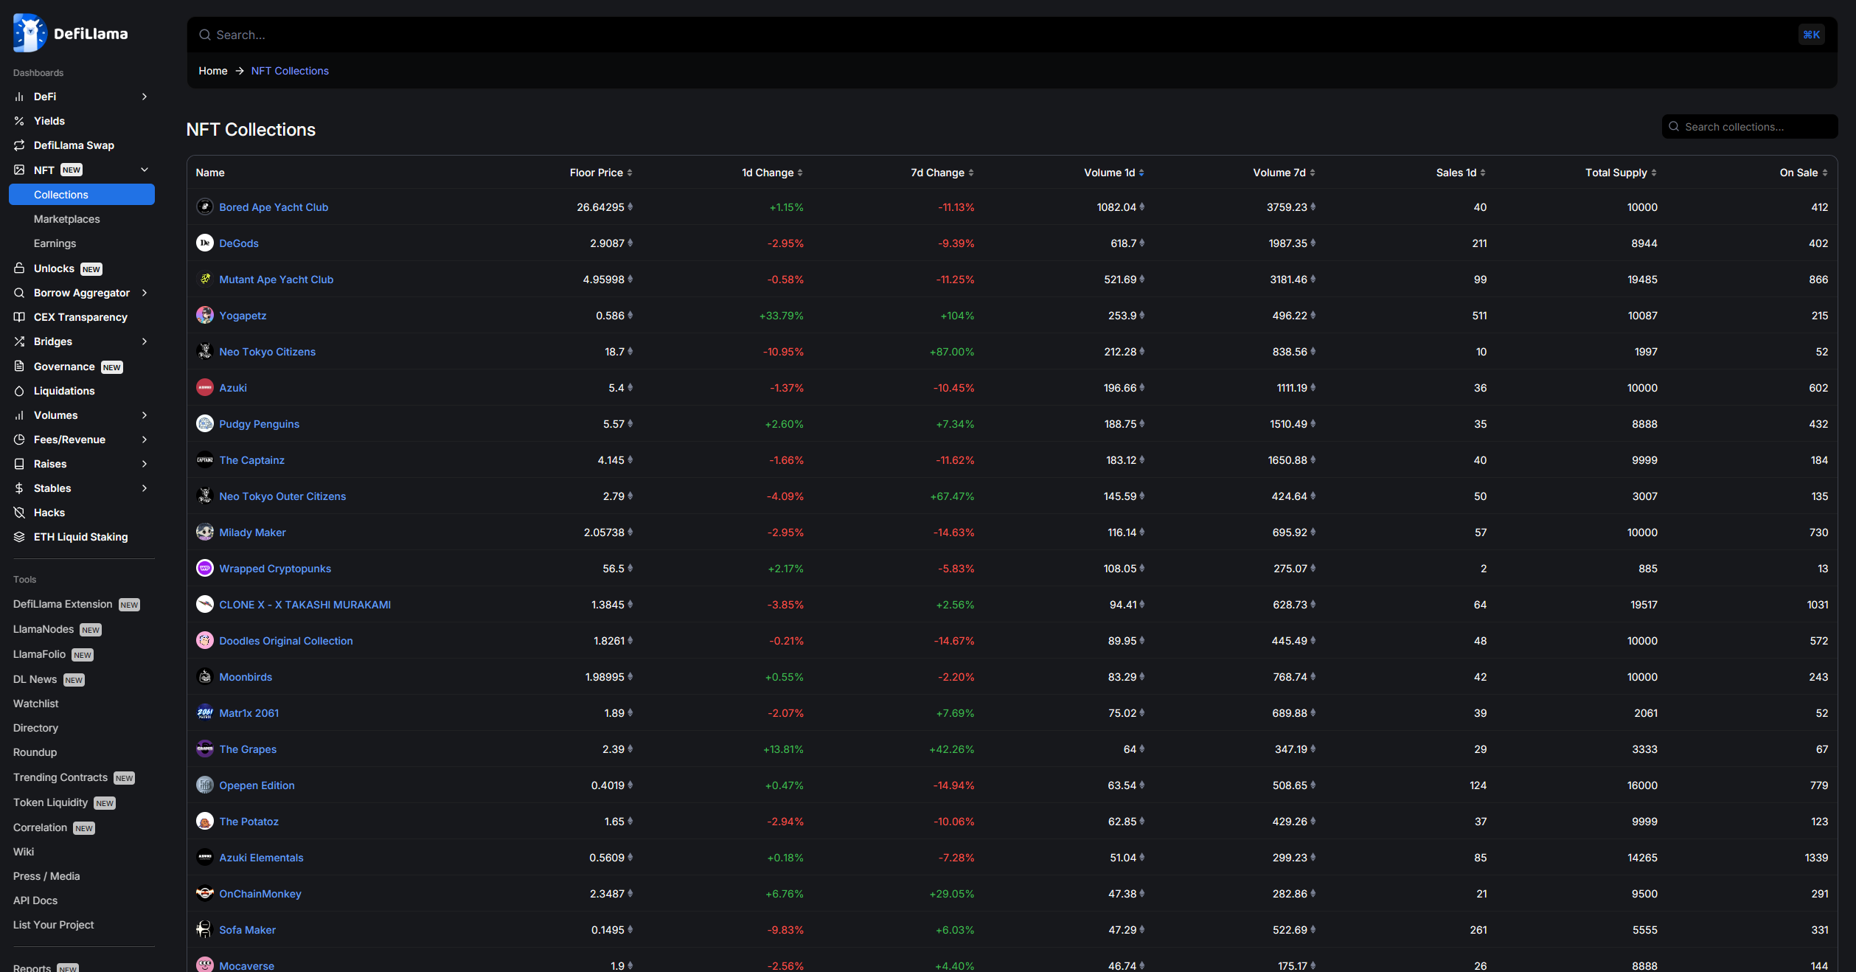Go to Home in breadcrumb
This screenshot has width=1856, height=972.
[x=213, y=71]
